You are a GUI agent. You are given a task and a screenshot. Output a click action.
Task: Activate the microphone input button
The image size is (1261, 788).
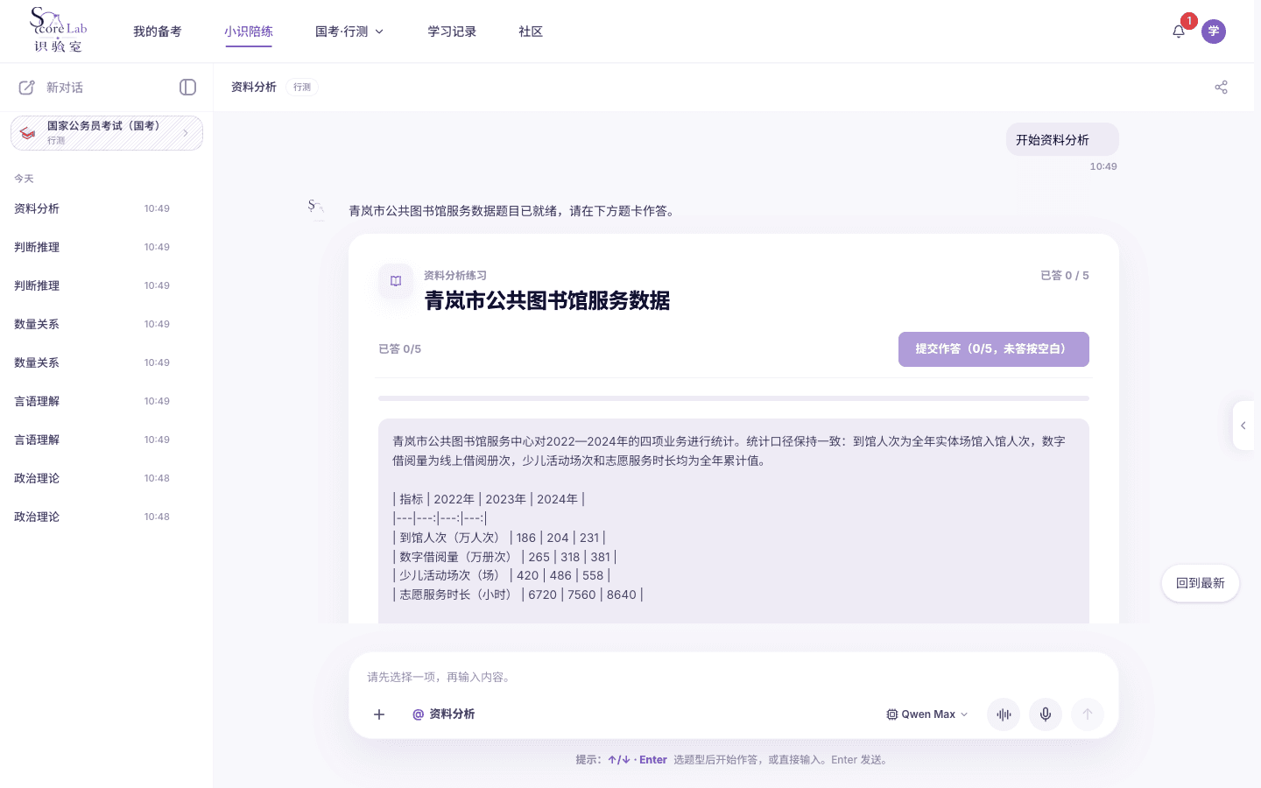pos(1046,714)
